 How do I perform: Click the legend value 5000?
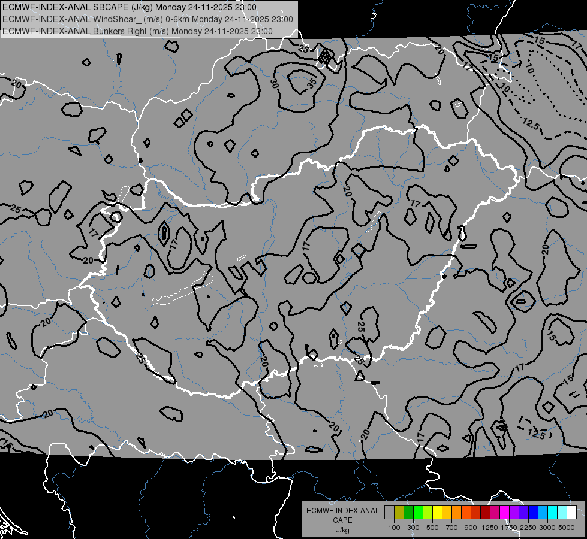(x=567, y=528)
